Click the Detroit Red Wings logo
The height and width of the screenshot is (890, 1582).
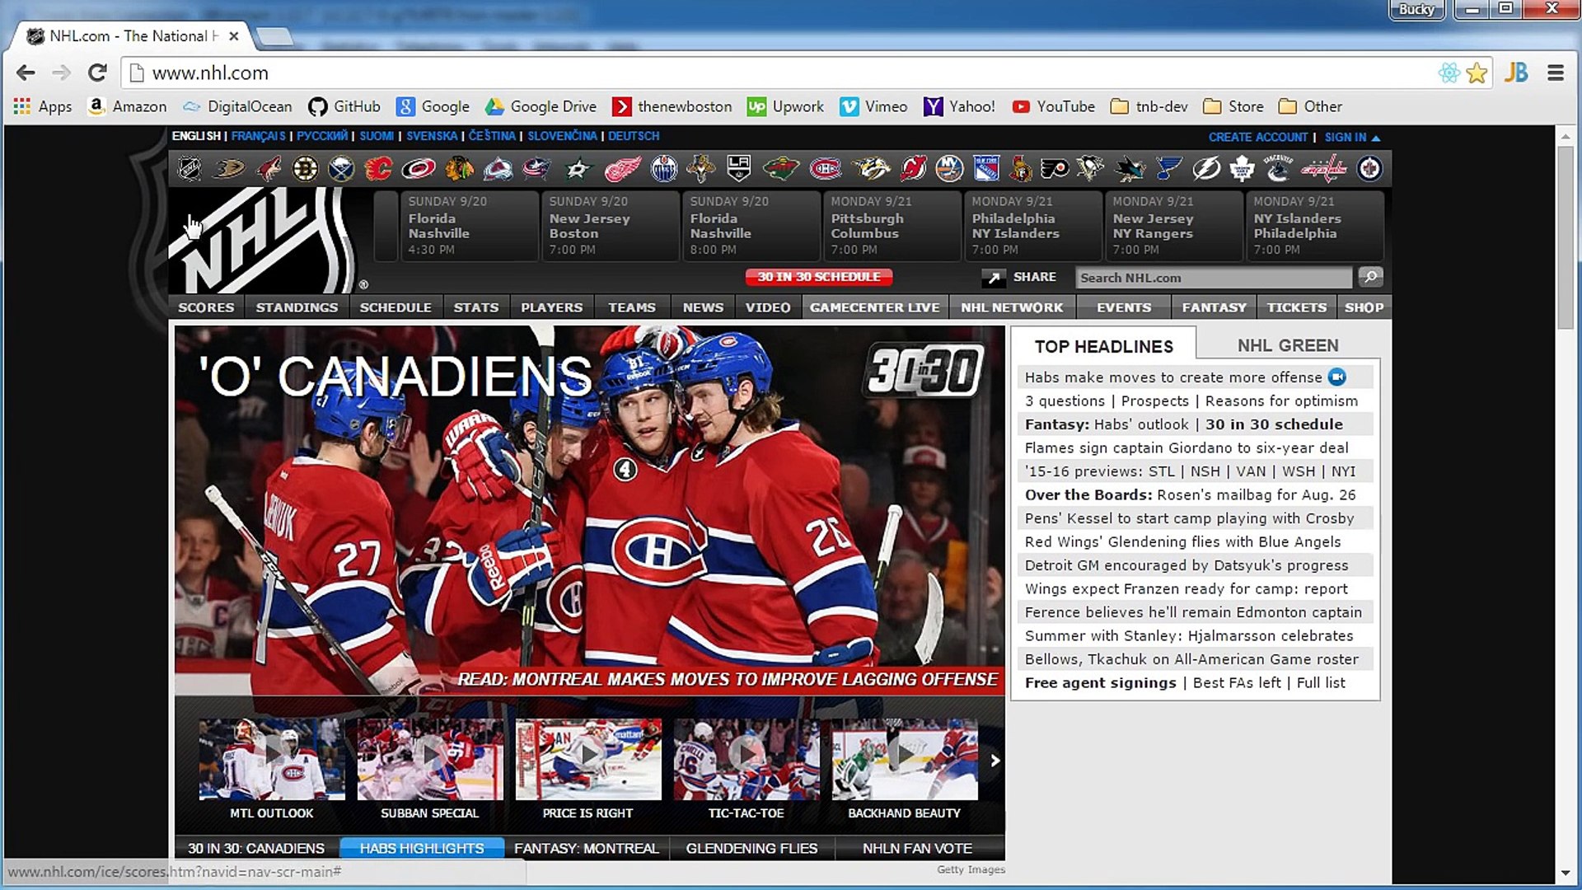coord(622,170)
